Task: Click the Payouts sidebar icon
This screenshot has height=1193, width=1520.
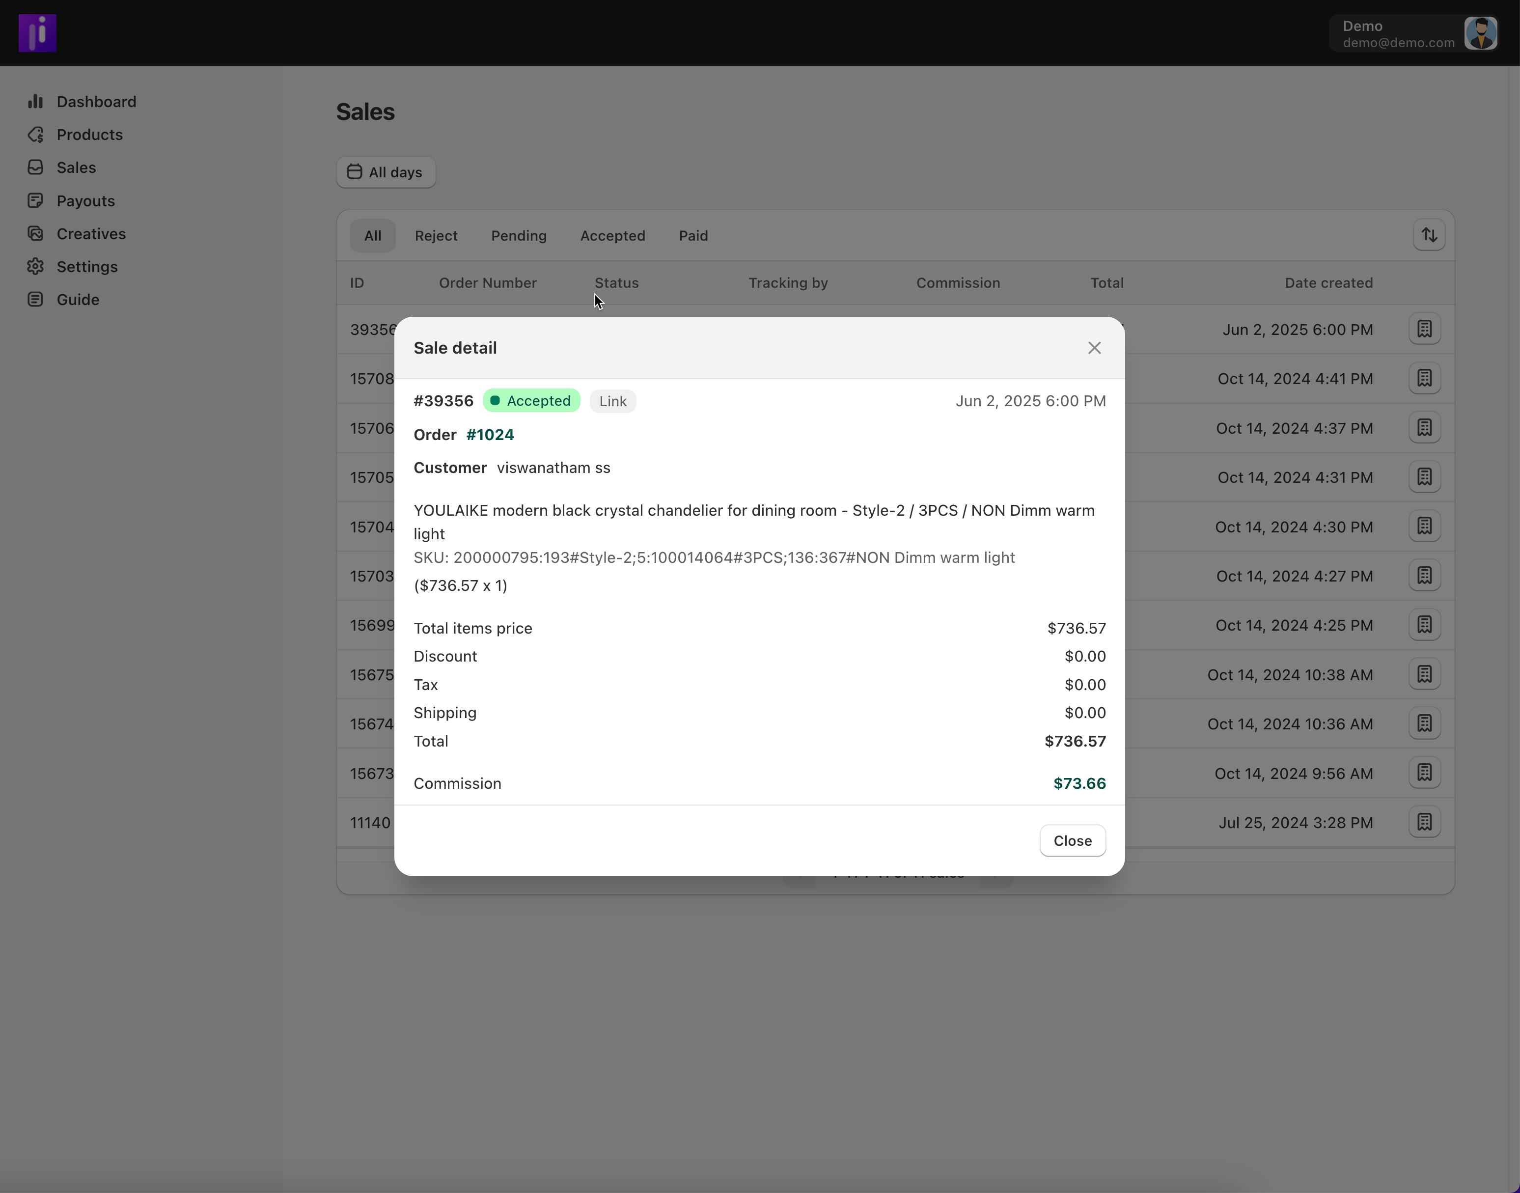Action: pyautogui.click(x=36, y=201)
